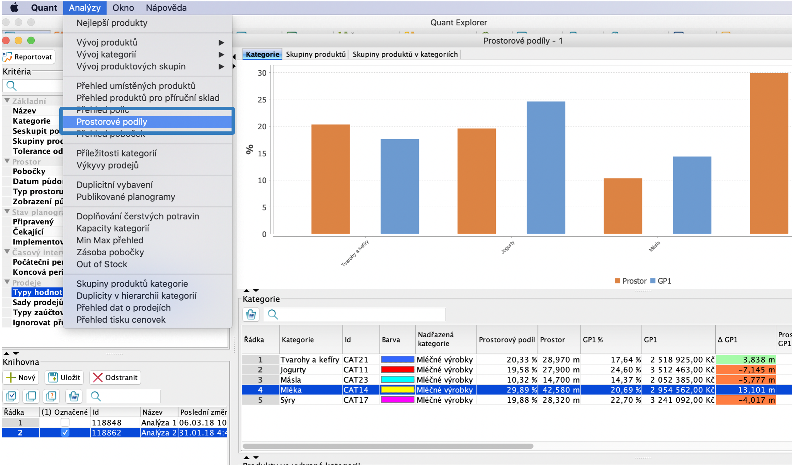Click the Δ GP1 column header
Image resolution: width=792 pixels, height=465 pixels.
coord(745,340)
